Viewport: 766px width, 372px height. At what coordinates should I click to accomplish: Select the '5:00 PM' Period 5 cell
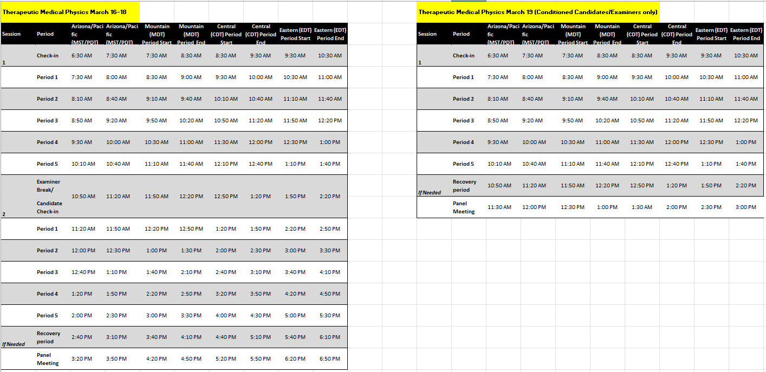pos(295,316)
